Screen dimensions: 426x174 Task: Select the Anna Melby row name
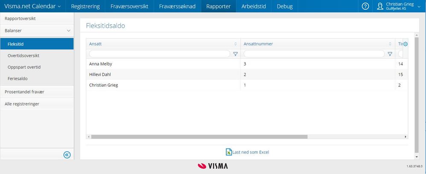pos(100,64)
